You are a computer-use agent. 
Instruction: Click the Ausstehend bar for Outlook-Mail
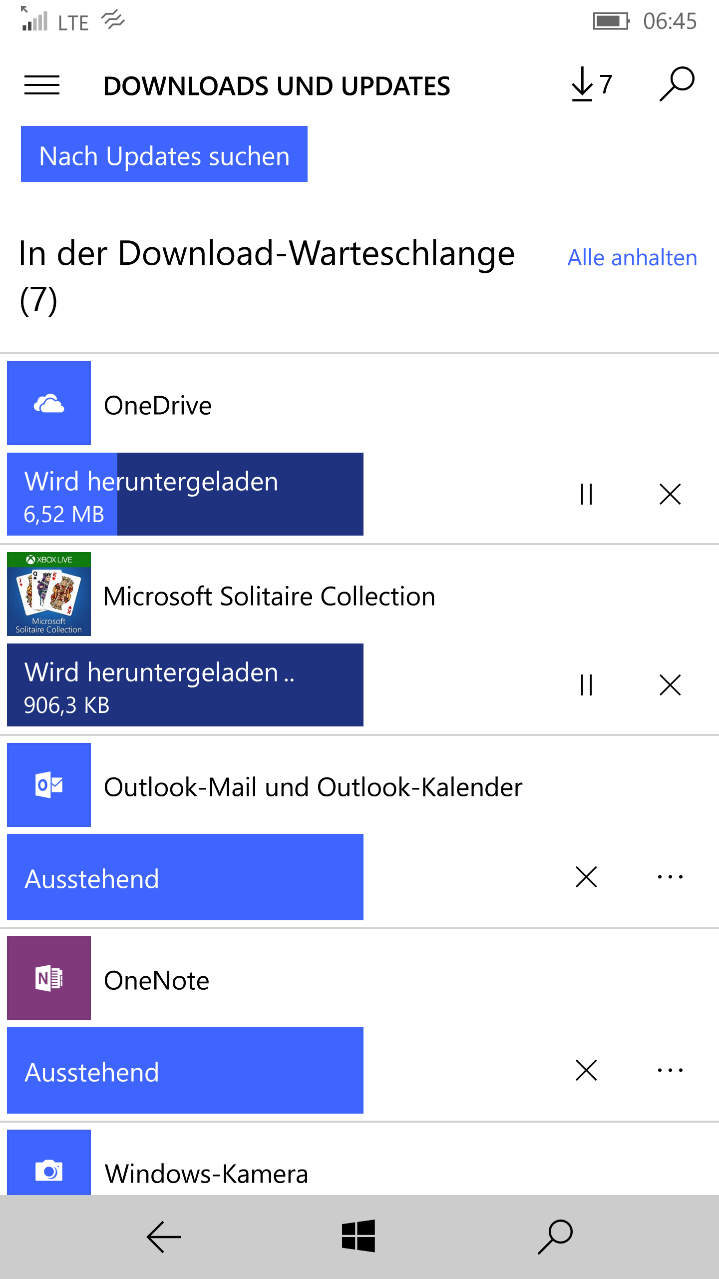click(185, 877)
